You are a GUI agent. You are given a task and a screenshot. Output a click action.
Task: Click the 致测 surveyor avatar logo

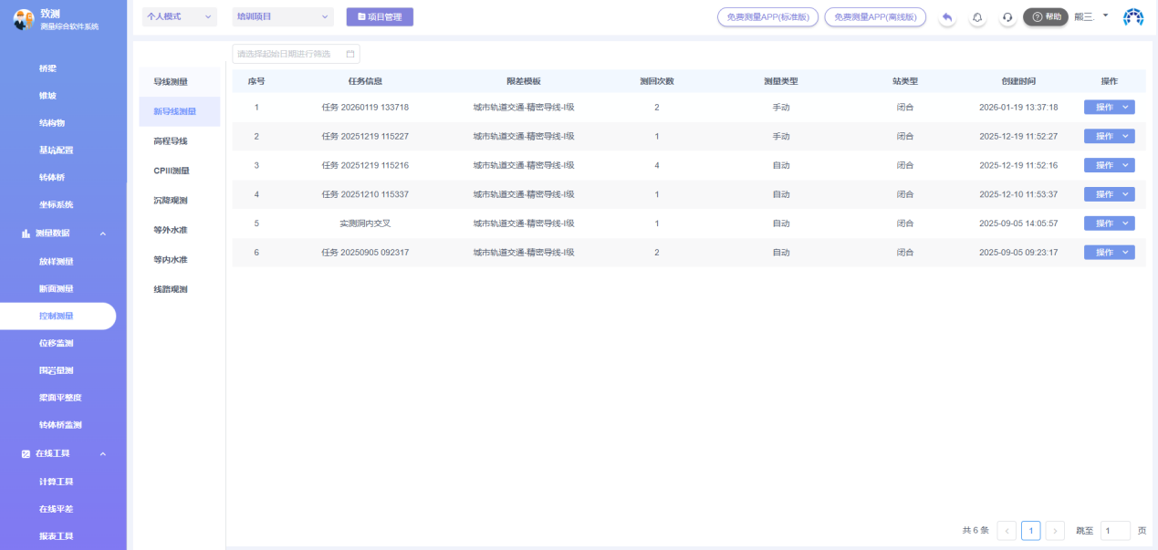point(24,19)
